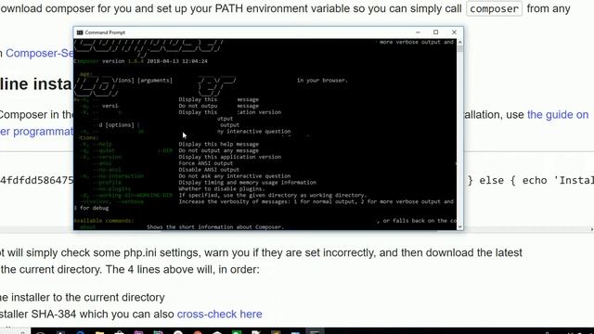Minimize the Command Prompt window
The width and height of the screenshot is (594, 334).
tap(418, 32)
